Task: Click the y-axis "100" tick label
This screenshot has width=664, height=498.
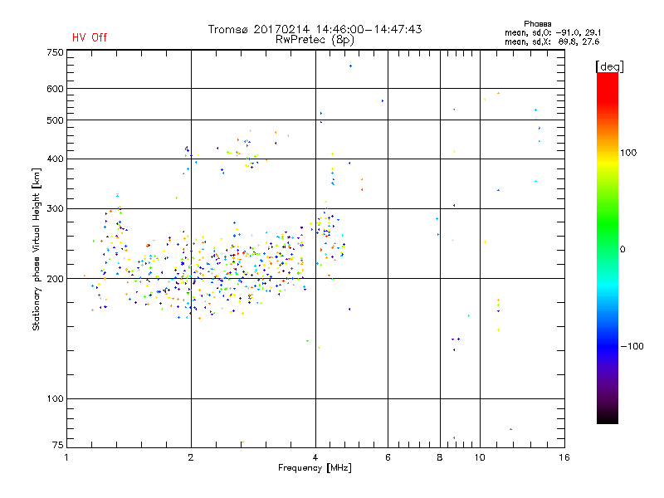Action: pyautogui.click(x=55, y=398)
